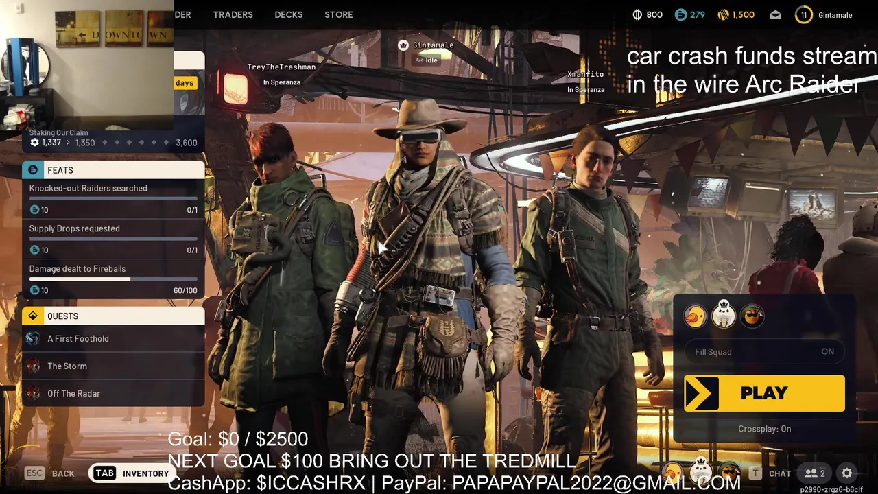The width and height of the screenshot is (878, 494).
Task: Open the STORE menu
Action: [x=339, y=14]
